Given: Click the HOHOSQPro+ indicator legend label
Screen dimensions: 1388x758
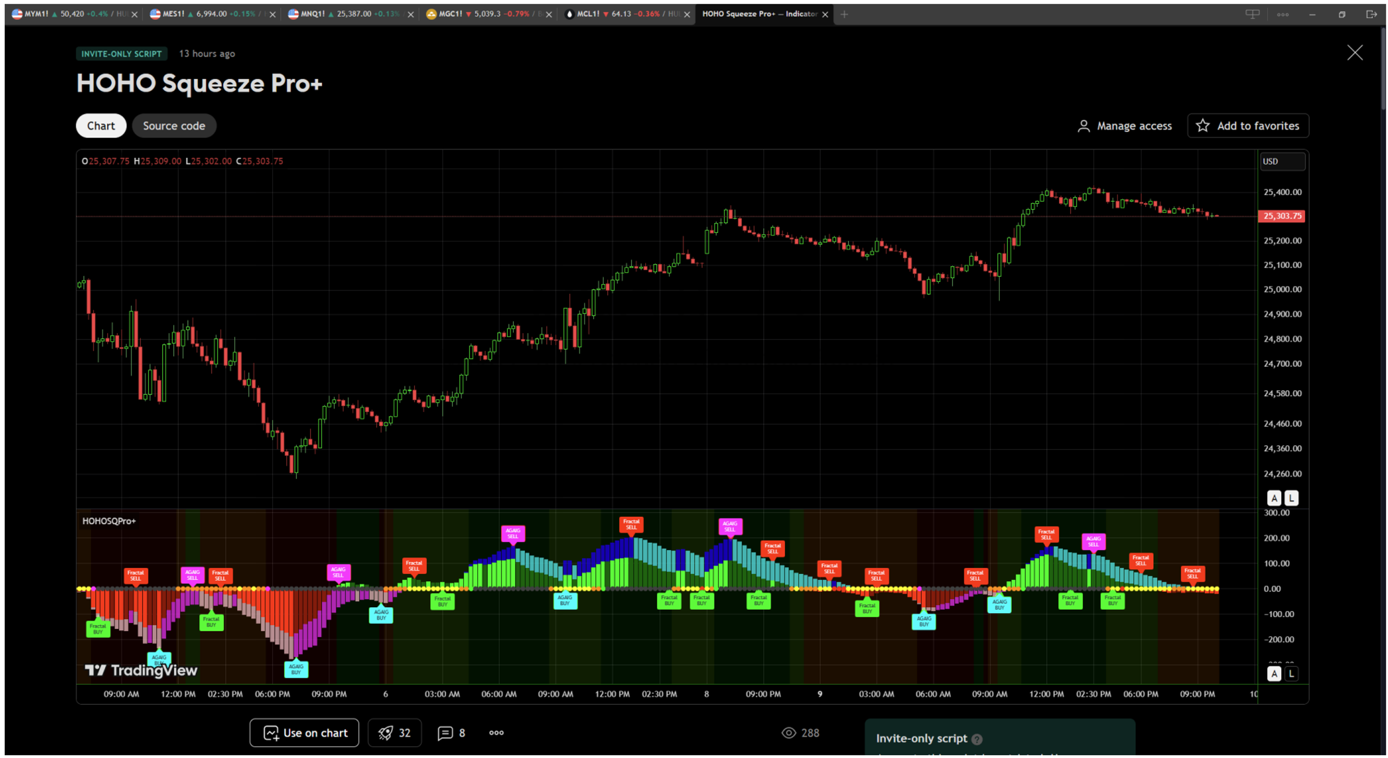Looking at the screenshot, I should pos(108,521).
